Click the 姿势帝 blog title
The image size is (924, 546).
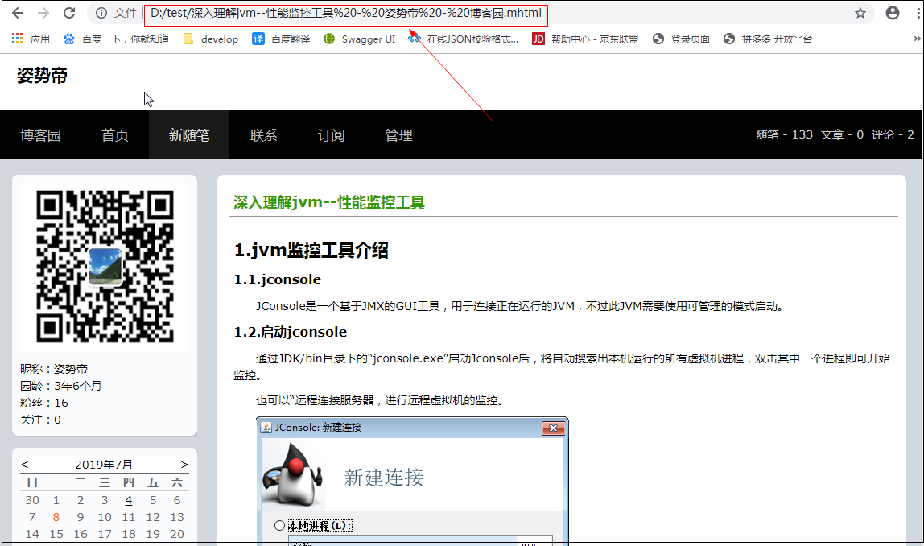coord(42,76)
